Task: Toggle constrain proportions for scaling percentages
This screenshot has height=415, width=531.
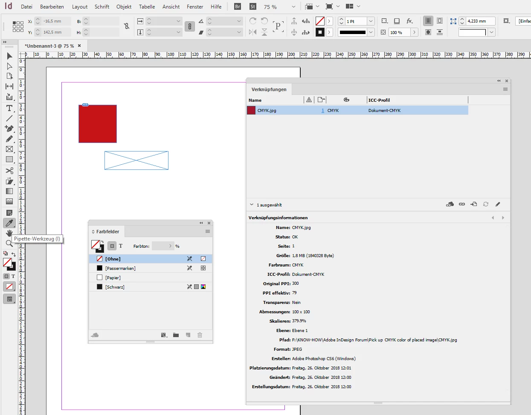Action: pos(190,26)
